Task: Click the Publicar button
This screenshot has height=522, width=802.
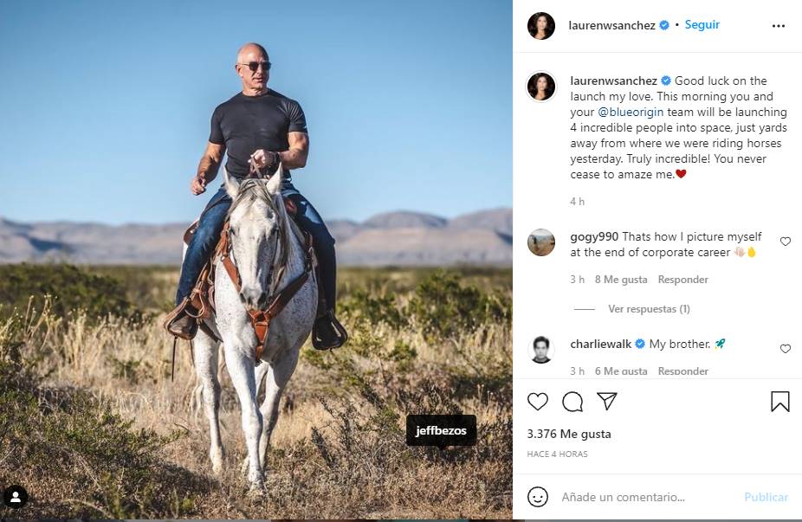Action: pyautogui.click(x=766, y=497)
